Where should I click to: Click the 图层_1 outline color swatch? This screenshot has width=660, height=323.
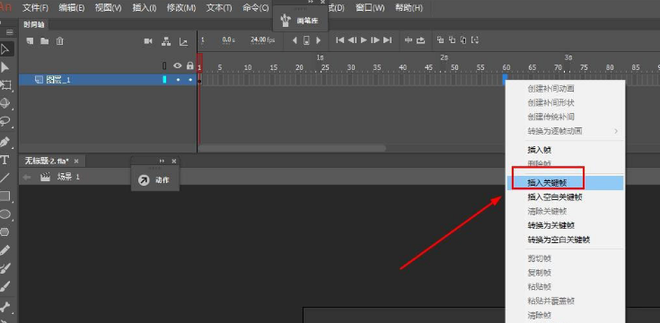tap(164, 80)
